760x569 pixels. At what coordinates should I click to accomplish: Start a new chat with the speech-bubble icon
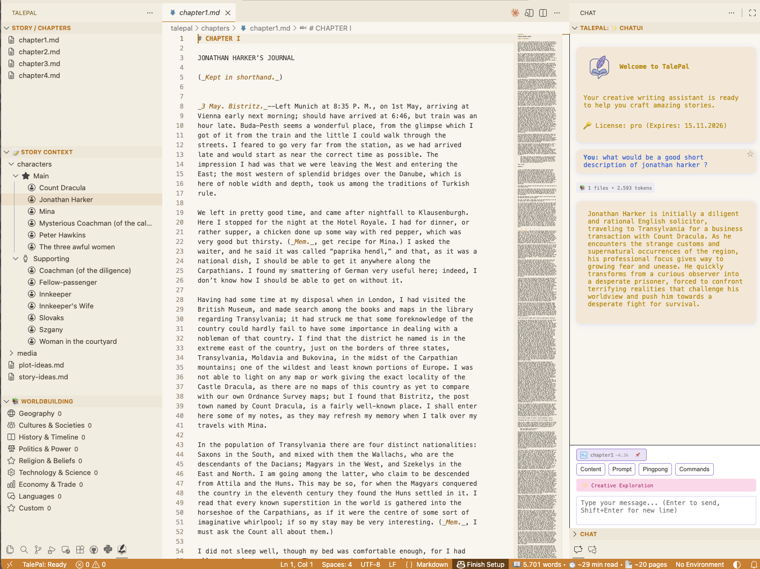click(x=578, y=549)
